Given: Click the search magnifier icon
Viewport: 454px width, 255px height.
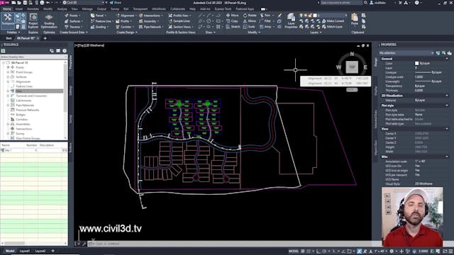Looking at the screenshot, I should point(366,3).
